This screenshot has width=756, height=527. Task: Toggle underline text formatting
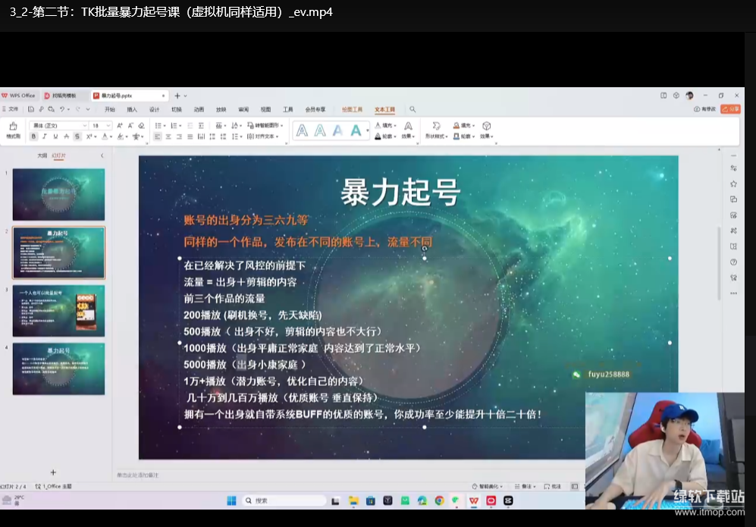(55, 136)
